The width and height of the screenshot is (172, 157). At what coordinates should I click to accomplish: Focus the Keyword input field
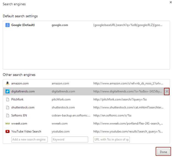pyautogui.click(x=70, y=139)
